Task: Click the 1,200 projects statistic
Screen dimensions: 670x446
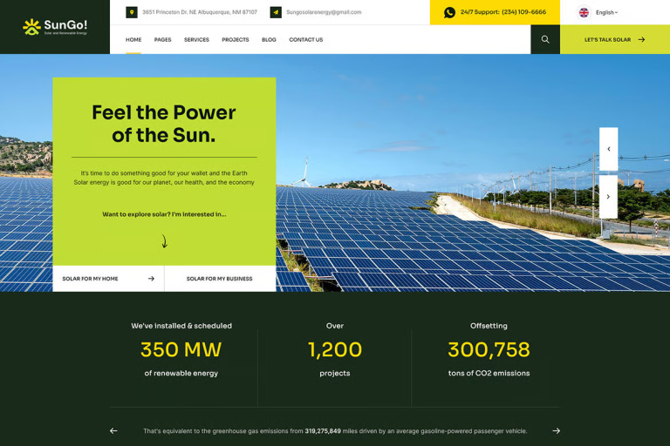Action: click(x=335, y=349)
